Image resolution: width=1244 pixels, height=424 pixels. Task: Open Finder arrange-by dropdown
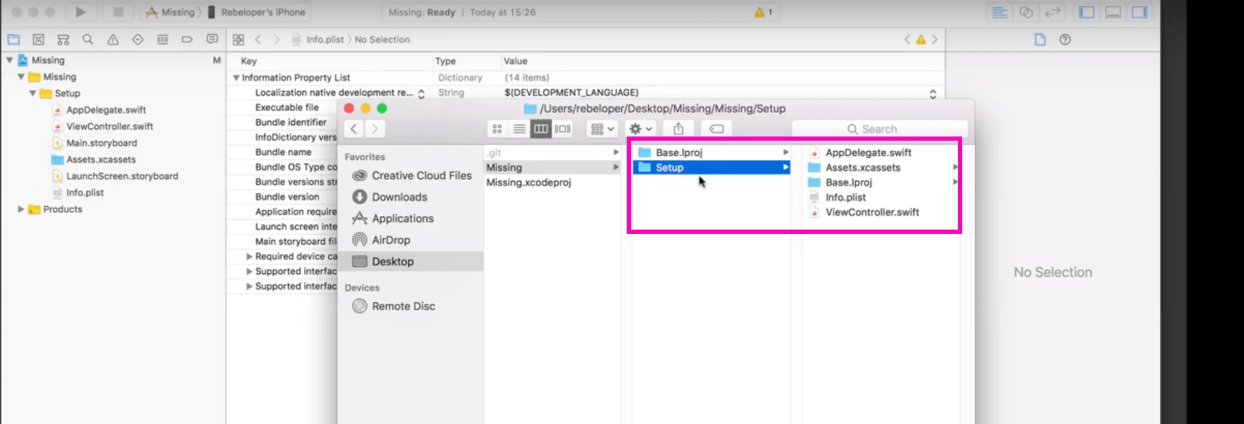point(602,129)
